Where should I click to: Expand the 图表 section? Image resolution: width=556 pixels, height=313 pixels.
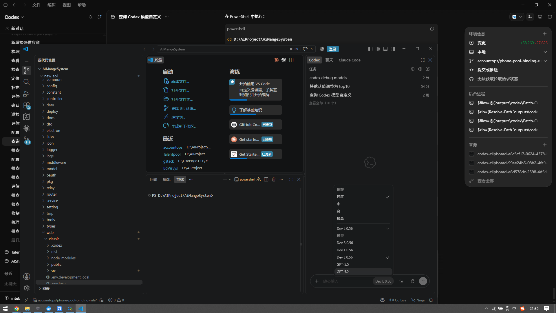tap(40, 288)
